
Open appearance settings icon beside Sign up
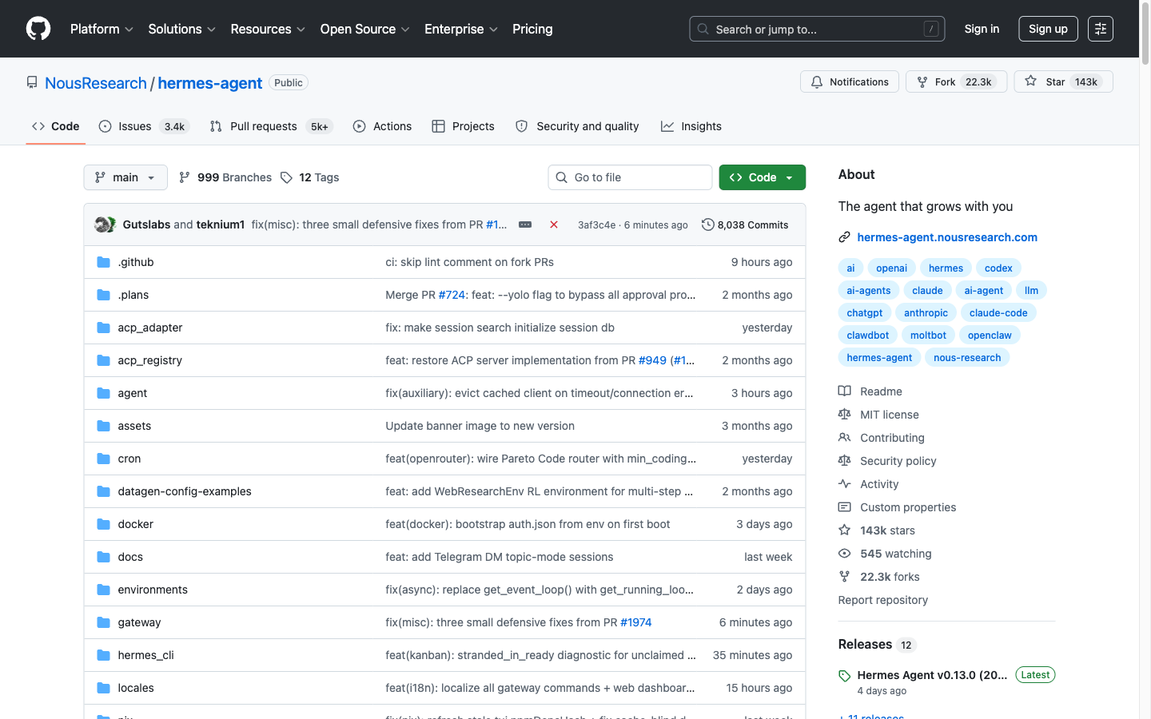click(1101, 29)
